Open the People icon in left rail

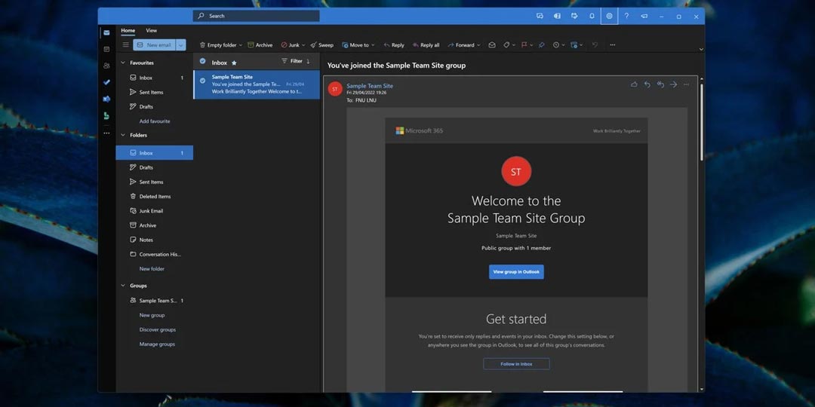[x=106, y=66]
